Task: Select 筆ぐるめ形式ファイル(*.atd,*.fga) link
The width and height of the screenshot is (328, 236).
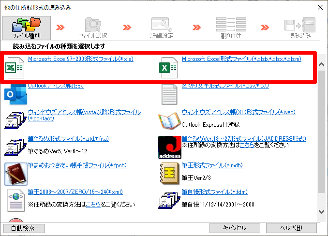Action: tap(68, 139)
